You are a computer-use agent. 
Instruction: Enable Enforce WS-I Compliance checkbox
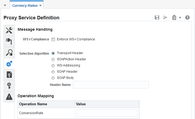click(53, 40)
